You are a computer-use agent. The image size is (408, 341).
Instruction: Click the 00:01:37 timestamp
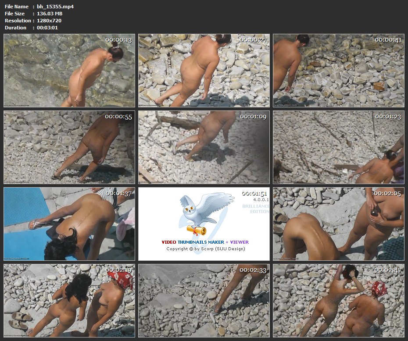(118, 194)
